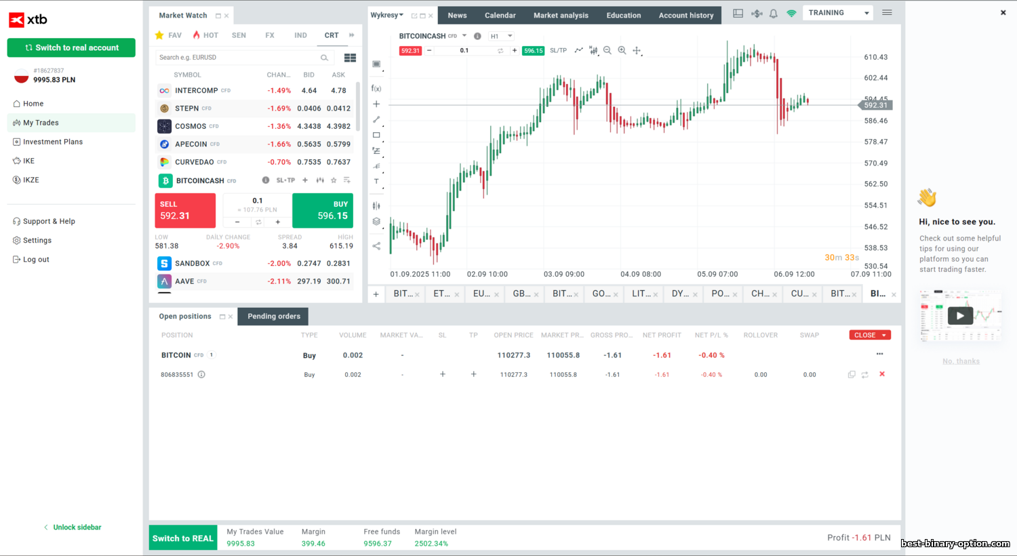
Task: Open the Market analysis tab
Action: (561, 16)
